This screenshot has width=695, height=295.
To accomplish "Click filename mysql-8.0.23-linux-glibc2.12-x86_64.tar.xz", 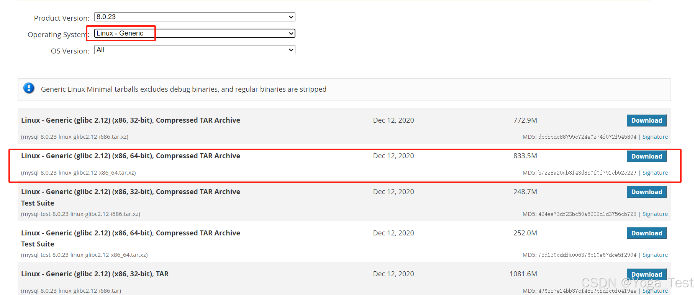I will (79, 173).
